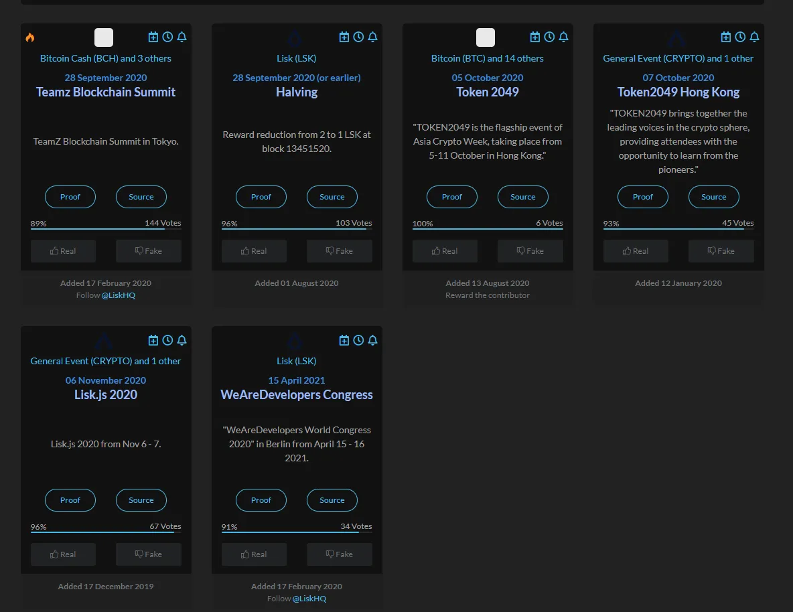Open Lisk (LSK) link on WeAreDevelopers Congress card
Image resolution: width=793 pixels, height=612 pixels.
[x=296, y=361]
